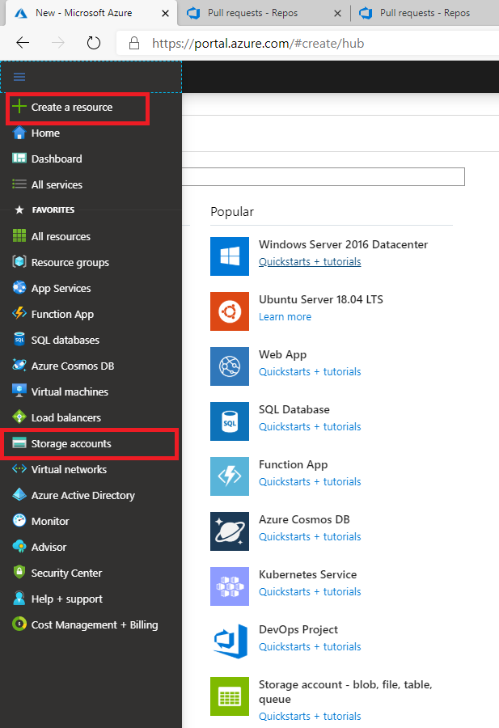Close the New - Microsoft Azure tab

(165, 14)
